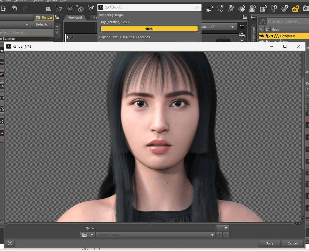Click the Render window vertical scrollbar
Screen dimensions: 309x251
(x=303, y=124)
